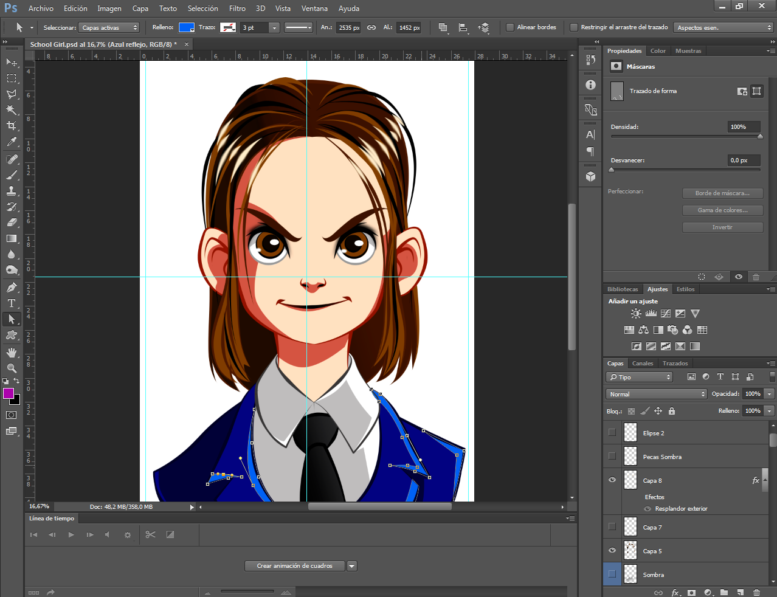This screenshot has width=777, height=597.
Task: Show the Capa 7 layer
Action: coord(612,527)
